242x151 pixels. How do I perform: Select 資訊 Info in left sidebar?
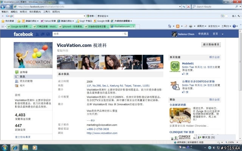click(33, 77)
